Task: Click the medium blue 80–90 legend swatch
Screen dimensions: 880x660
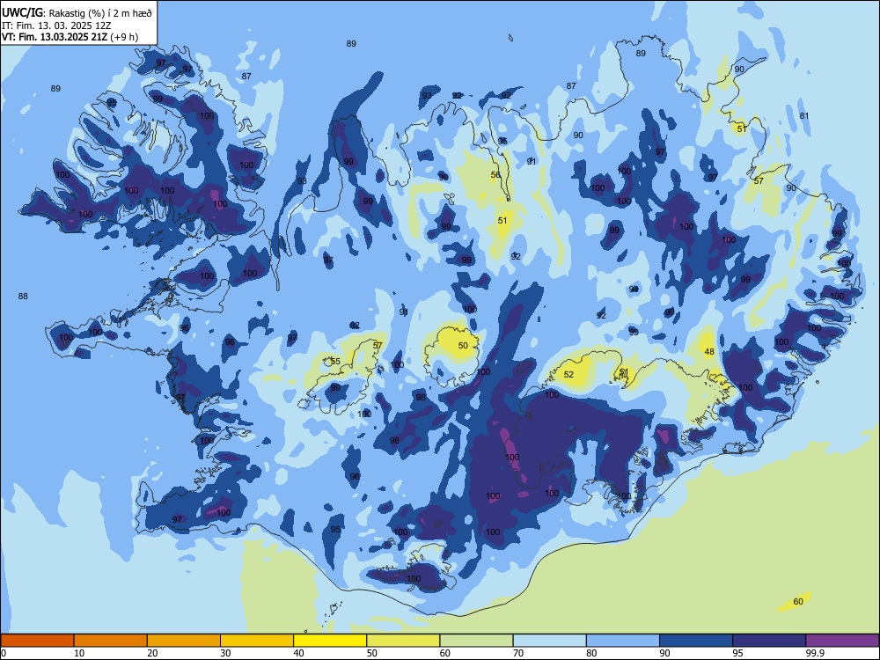Action: click(x=623, y=641)
